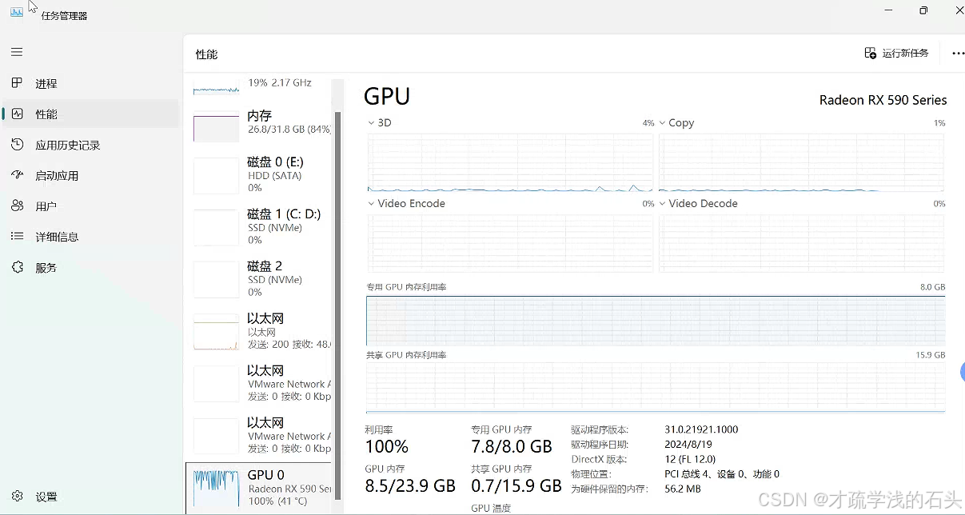Click the GPU heading title
The height and width of the screenshot is (515, 965).
tap(387, 96)
